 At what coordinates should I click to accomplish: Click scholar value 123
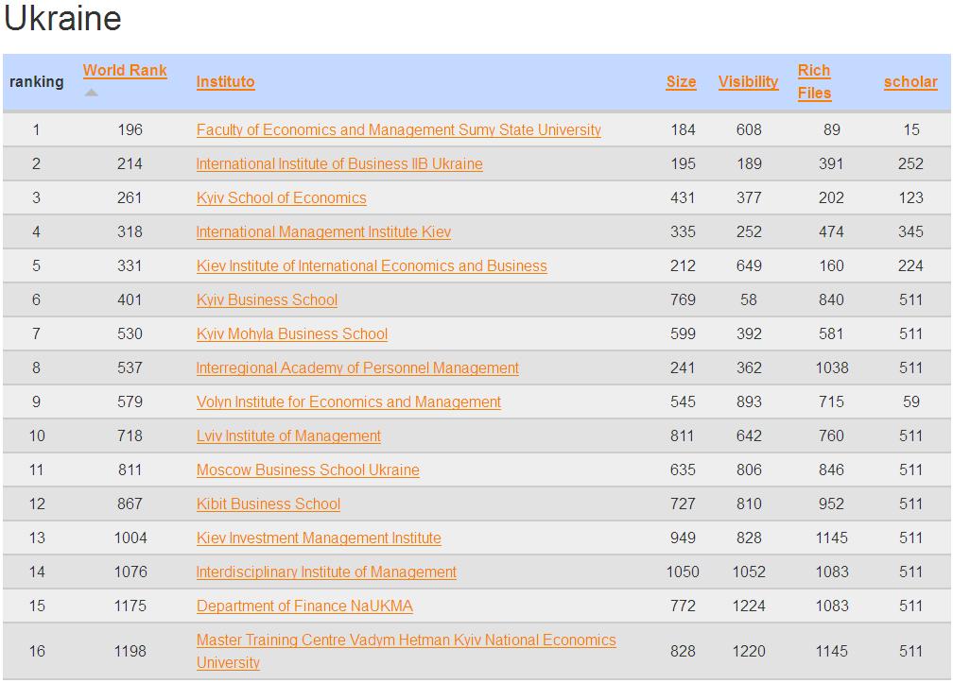(910, 198)
